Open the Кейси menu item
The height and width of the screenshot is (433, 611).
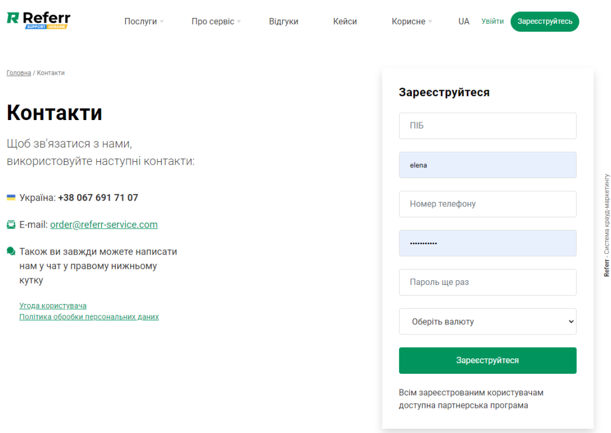(345, 22)
